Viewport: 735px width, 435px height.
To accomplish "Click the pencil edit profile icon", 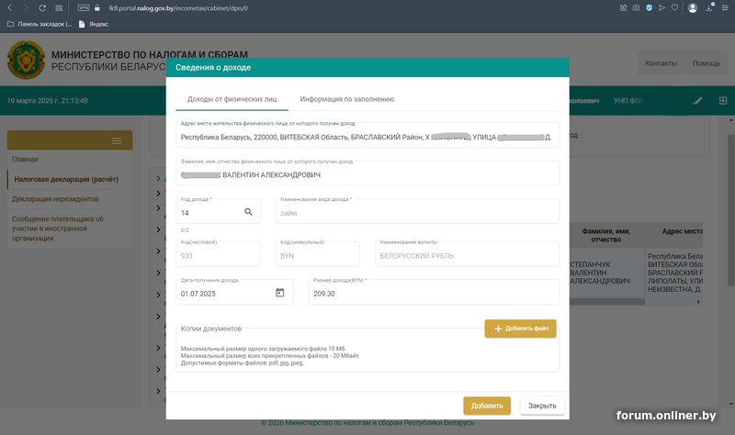I will [697, 101].
